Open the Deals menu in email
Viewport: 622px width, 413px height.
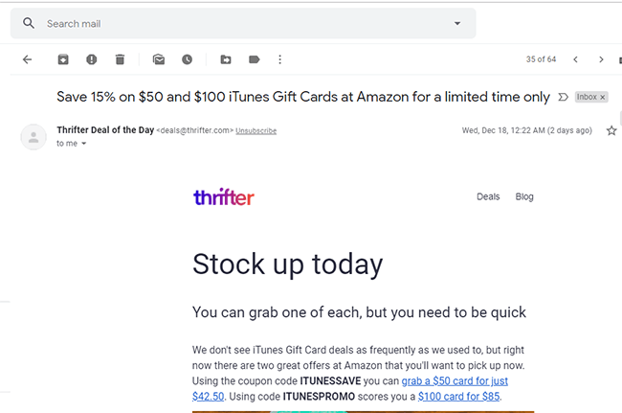click(x=488, y=196)
